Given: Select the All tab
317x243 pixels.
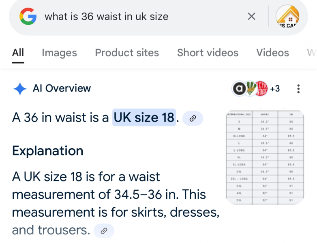Looking at the screenshot, I should 18,53.
